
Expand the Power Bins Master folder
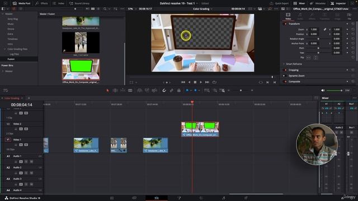point(3,71)
